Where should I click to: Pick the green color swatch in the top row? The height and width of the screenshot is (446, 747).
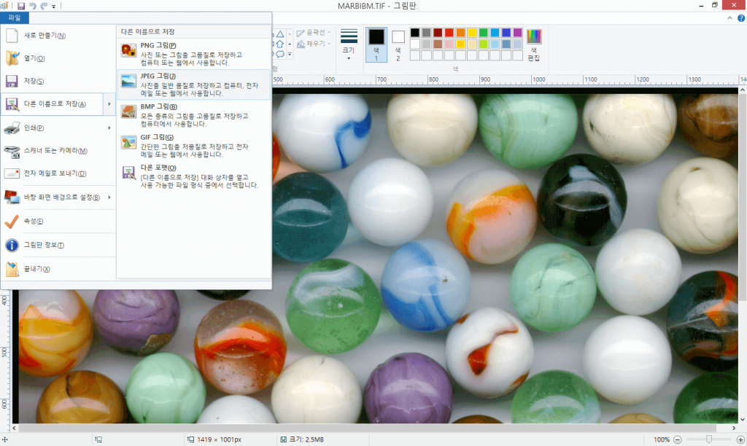(x=484, y=32)
